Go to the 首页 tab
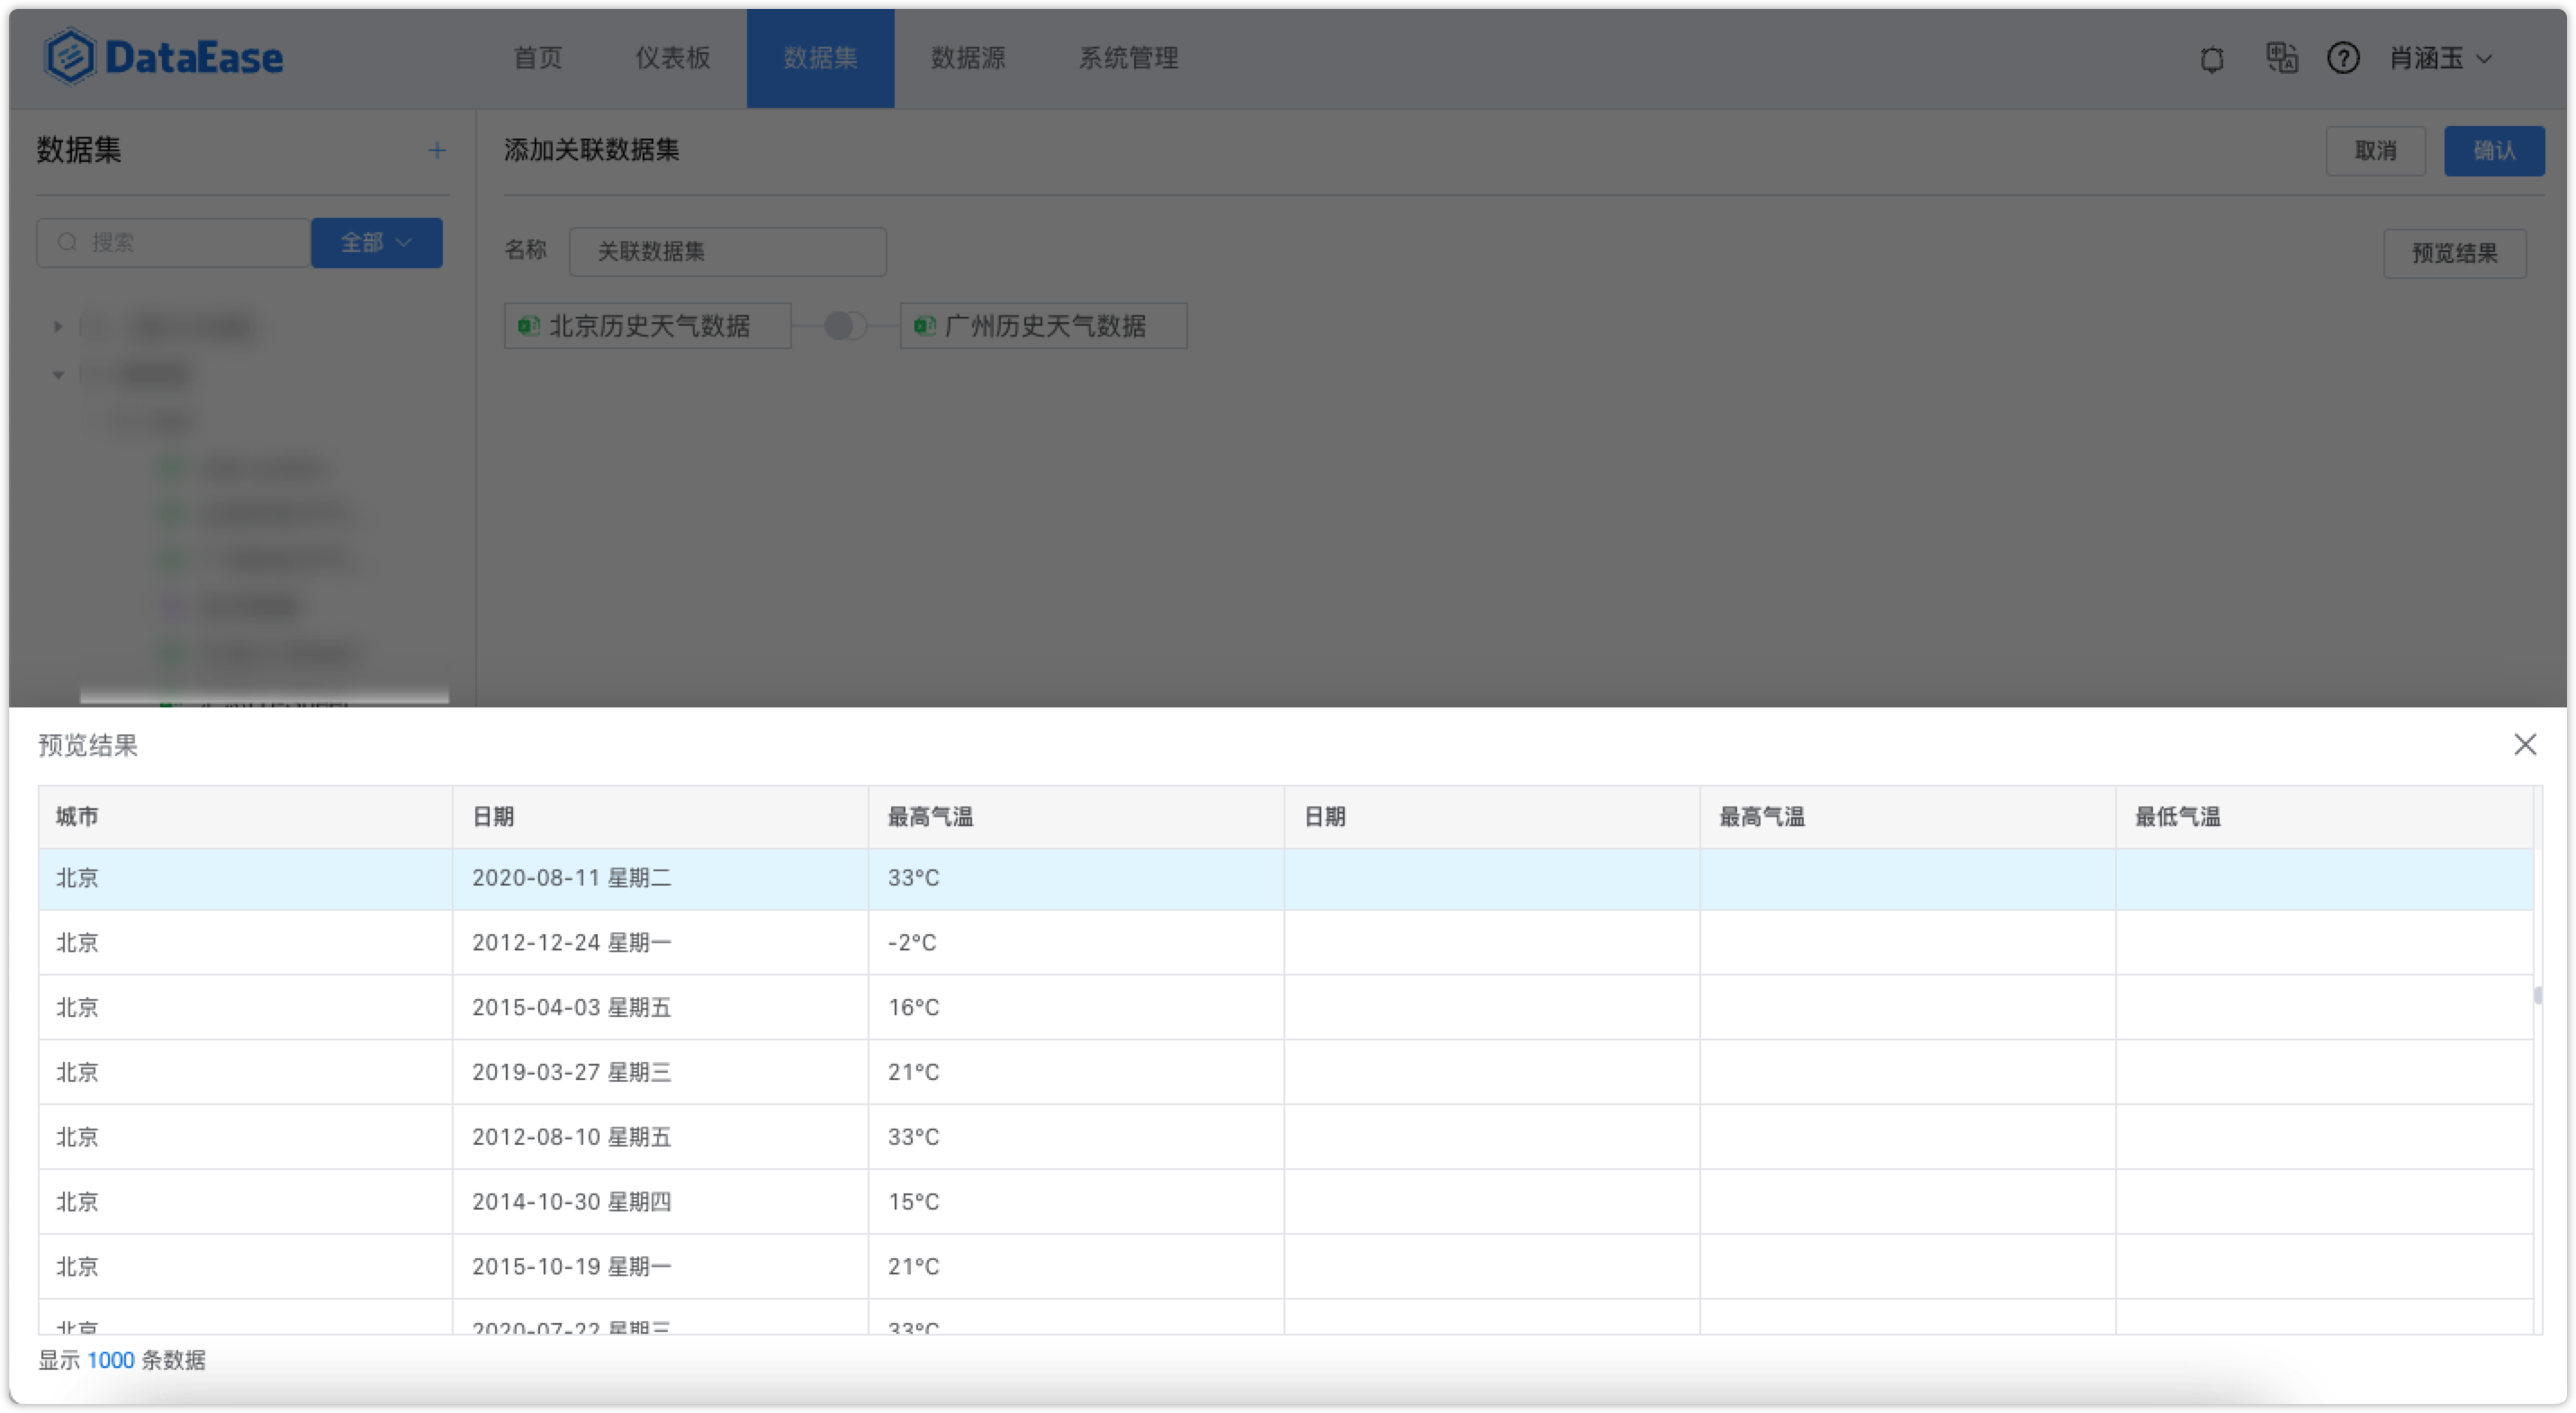 pyautogui.click(x=538, y=58)
